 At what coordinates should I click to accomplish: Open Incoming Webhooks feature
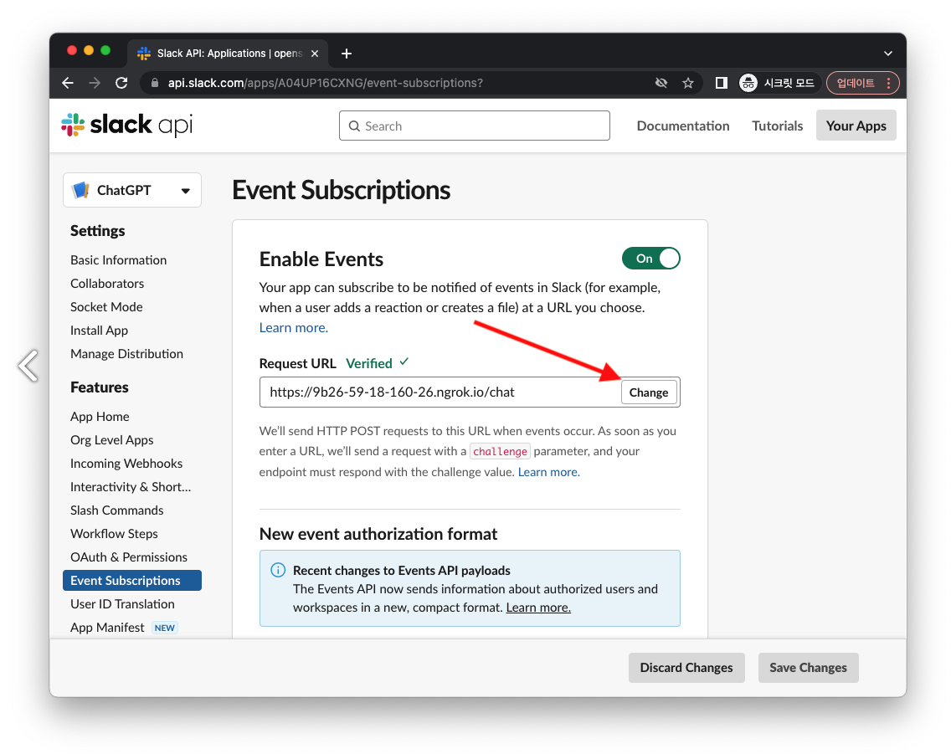[x=126, y=464]
